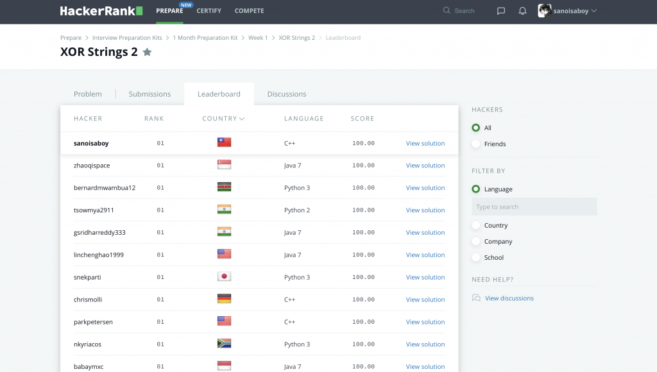Open hacker profile zhaoqispace
The width and height of the screenshot is (657, 372).
92,165
